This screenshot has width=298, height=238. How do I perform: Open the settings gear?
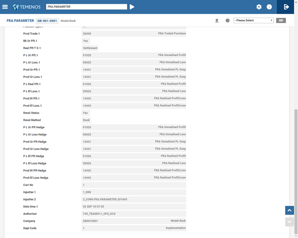coord(259,7)
